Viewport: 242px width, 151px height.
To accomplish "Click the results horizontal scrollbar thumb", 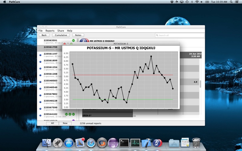I will (134, 116).
